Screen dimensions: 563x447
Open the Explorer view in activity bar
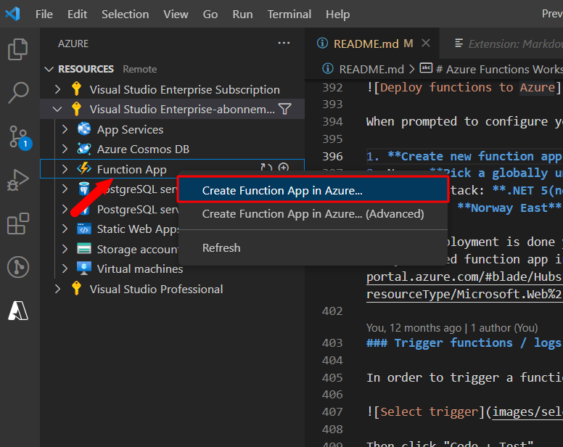(x=17, y=49)
